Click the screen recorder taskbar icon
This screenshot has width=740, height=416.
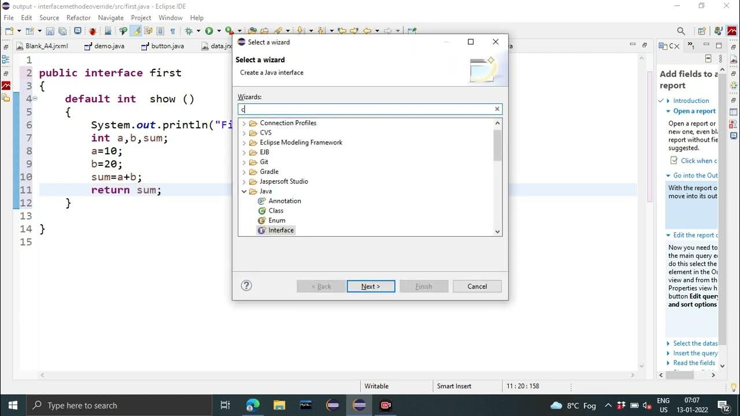tap(386, 405)
